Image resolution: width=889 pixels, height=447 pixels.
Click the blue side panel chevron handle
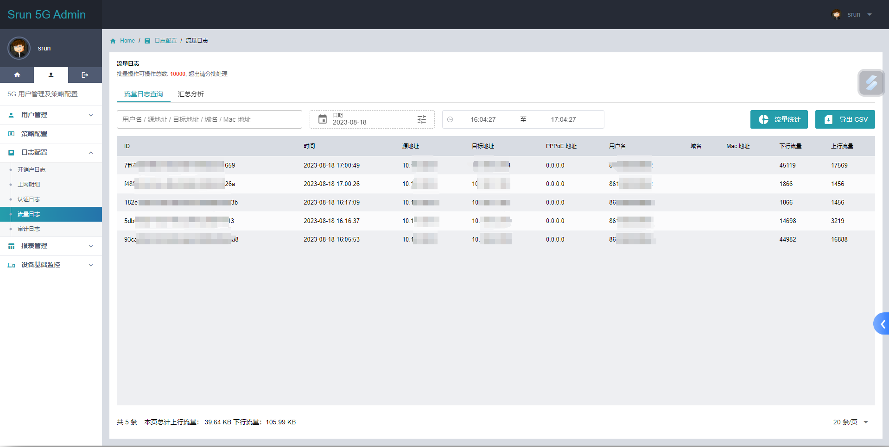pos(882,324)
